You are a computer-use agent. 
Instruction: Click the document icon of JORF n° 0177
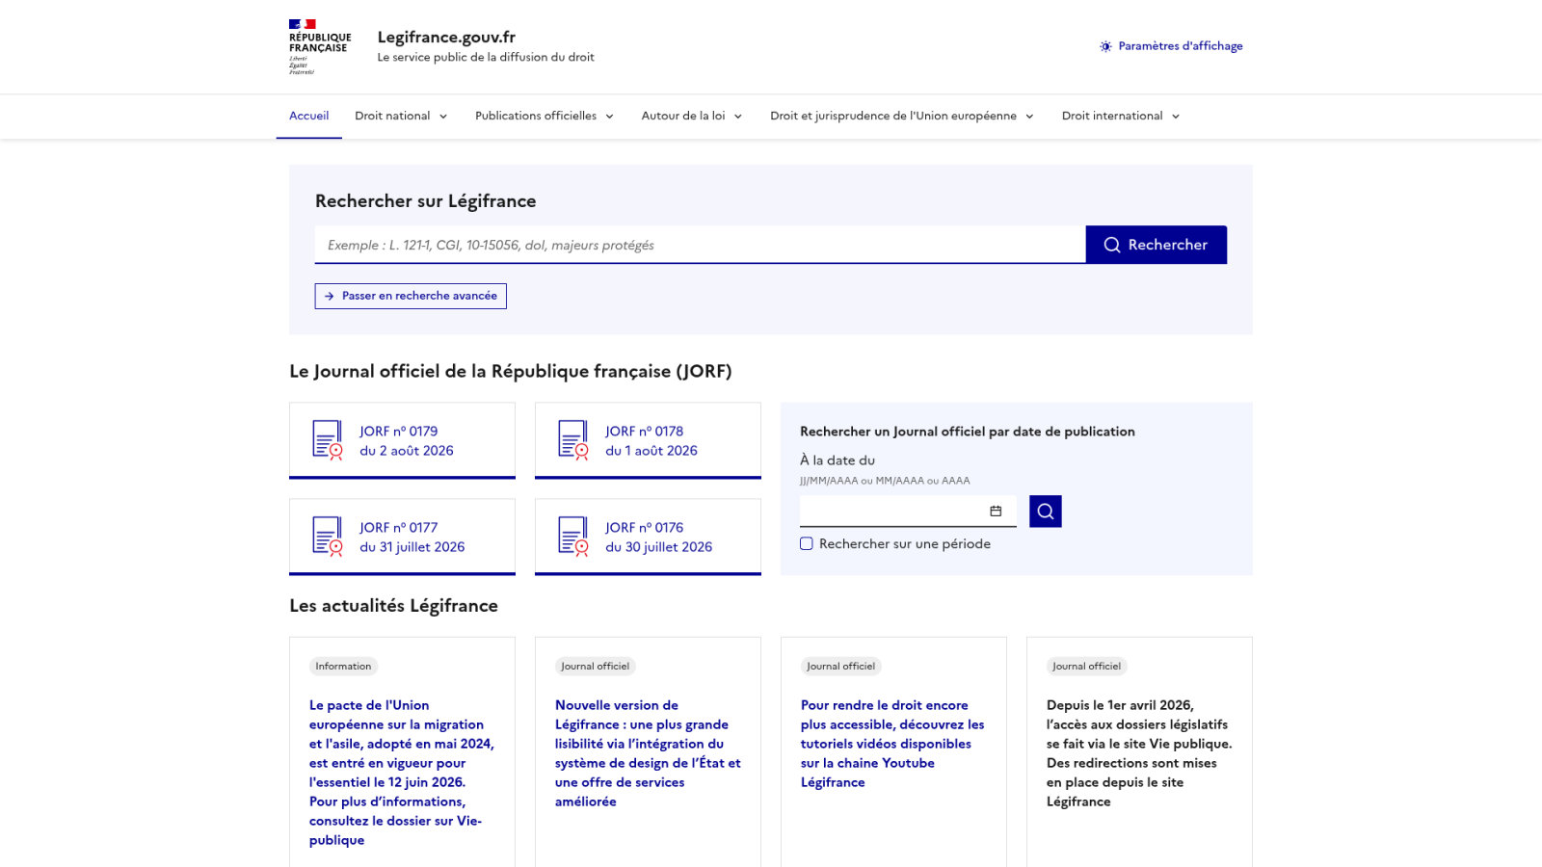click(x=328, y=537)
